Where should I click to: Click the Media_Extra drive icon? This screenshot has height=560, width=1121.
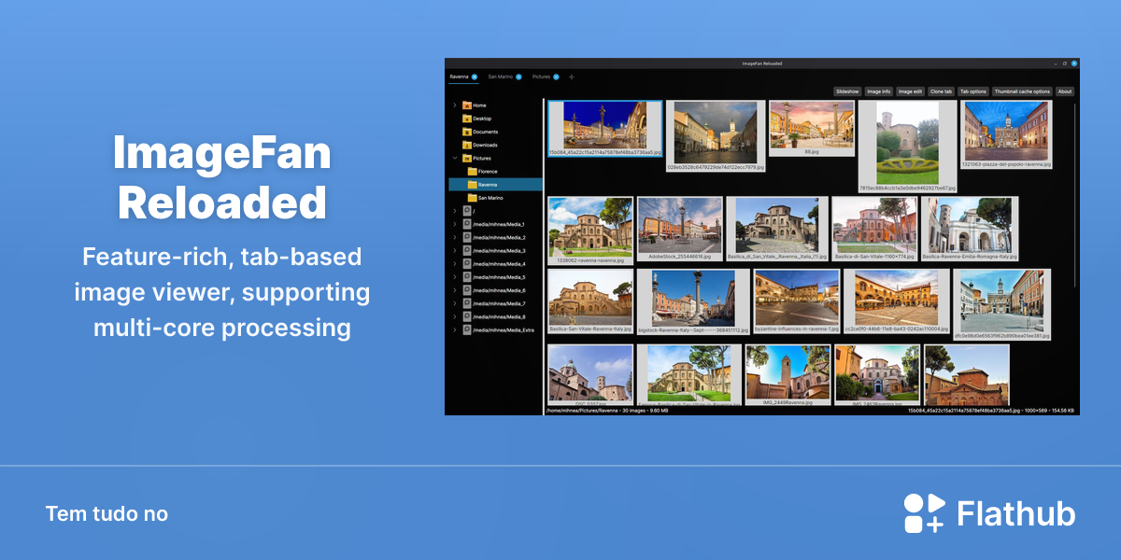point(467,329)
